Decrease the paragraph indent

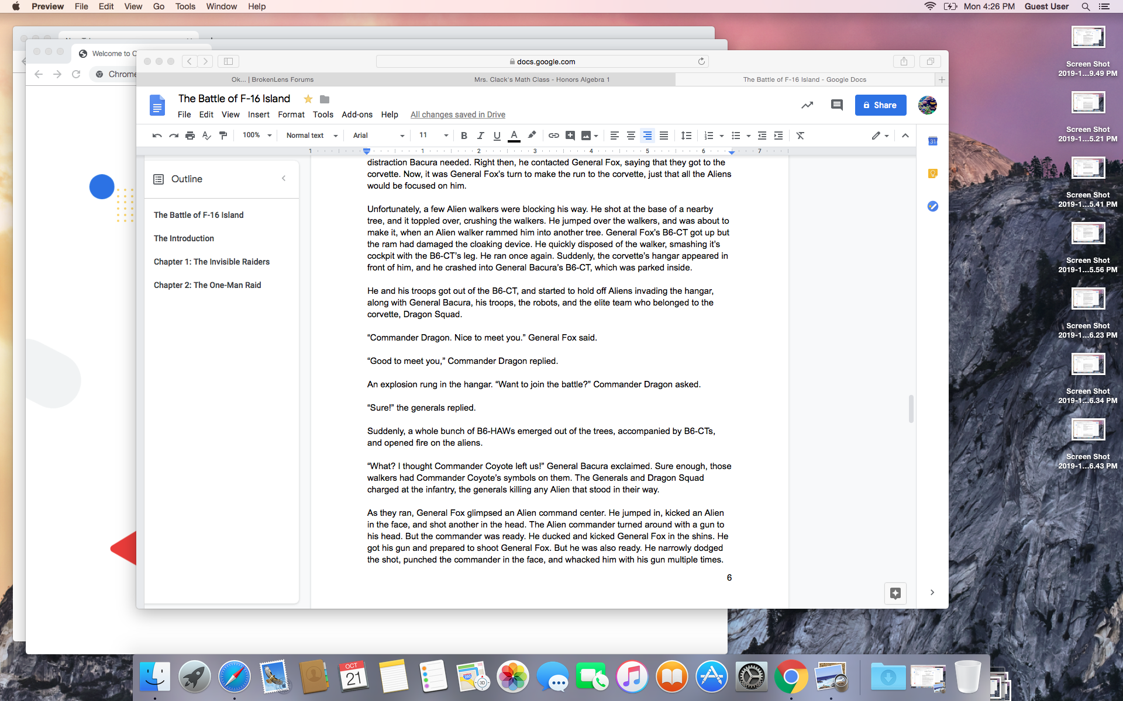tap(762, 136)
